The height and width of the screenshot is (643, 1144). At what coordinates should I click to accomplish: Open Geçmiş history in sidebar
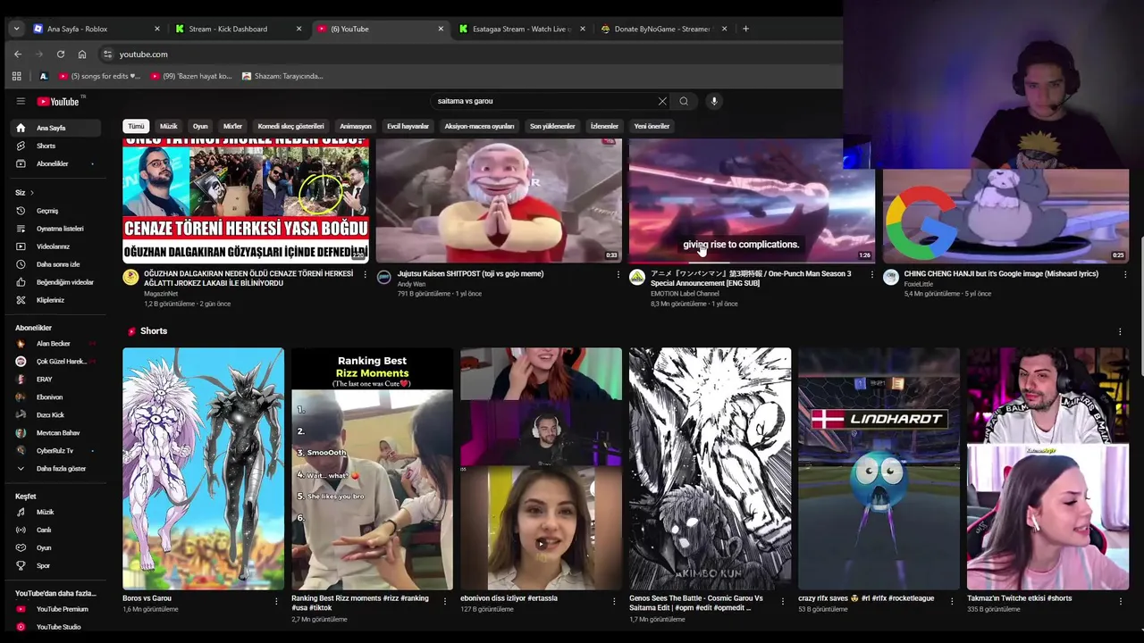coord(55,211)
